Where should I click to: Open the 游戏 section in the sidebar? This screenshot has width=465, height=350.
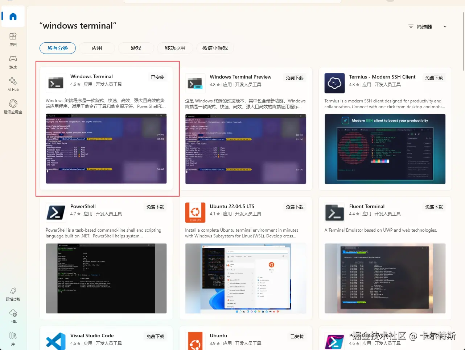click(x=13, y=62)
